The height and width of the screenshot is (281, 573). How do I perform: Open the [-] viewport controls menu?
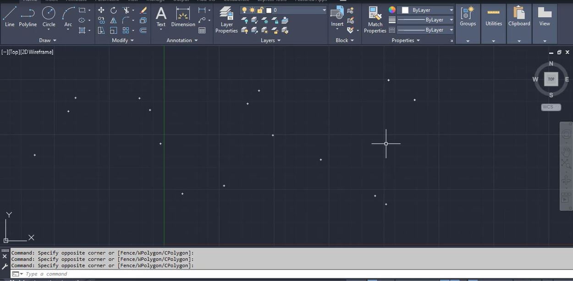point(4,52)
